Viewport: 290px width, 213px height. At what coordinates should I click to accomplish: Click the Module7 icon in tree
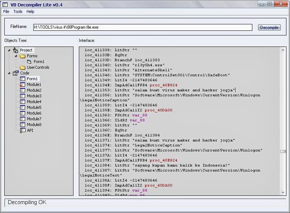pyautogui.click(x=22, y=119)
